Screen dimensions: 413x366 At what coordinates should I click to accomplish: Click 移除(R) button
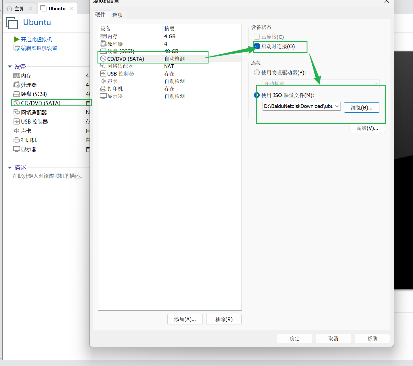pyautogui.click(x=224, y=319)
